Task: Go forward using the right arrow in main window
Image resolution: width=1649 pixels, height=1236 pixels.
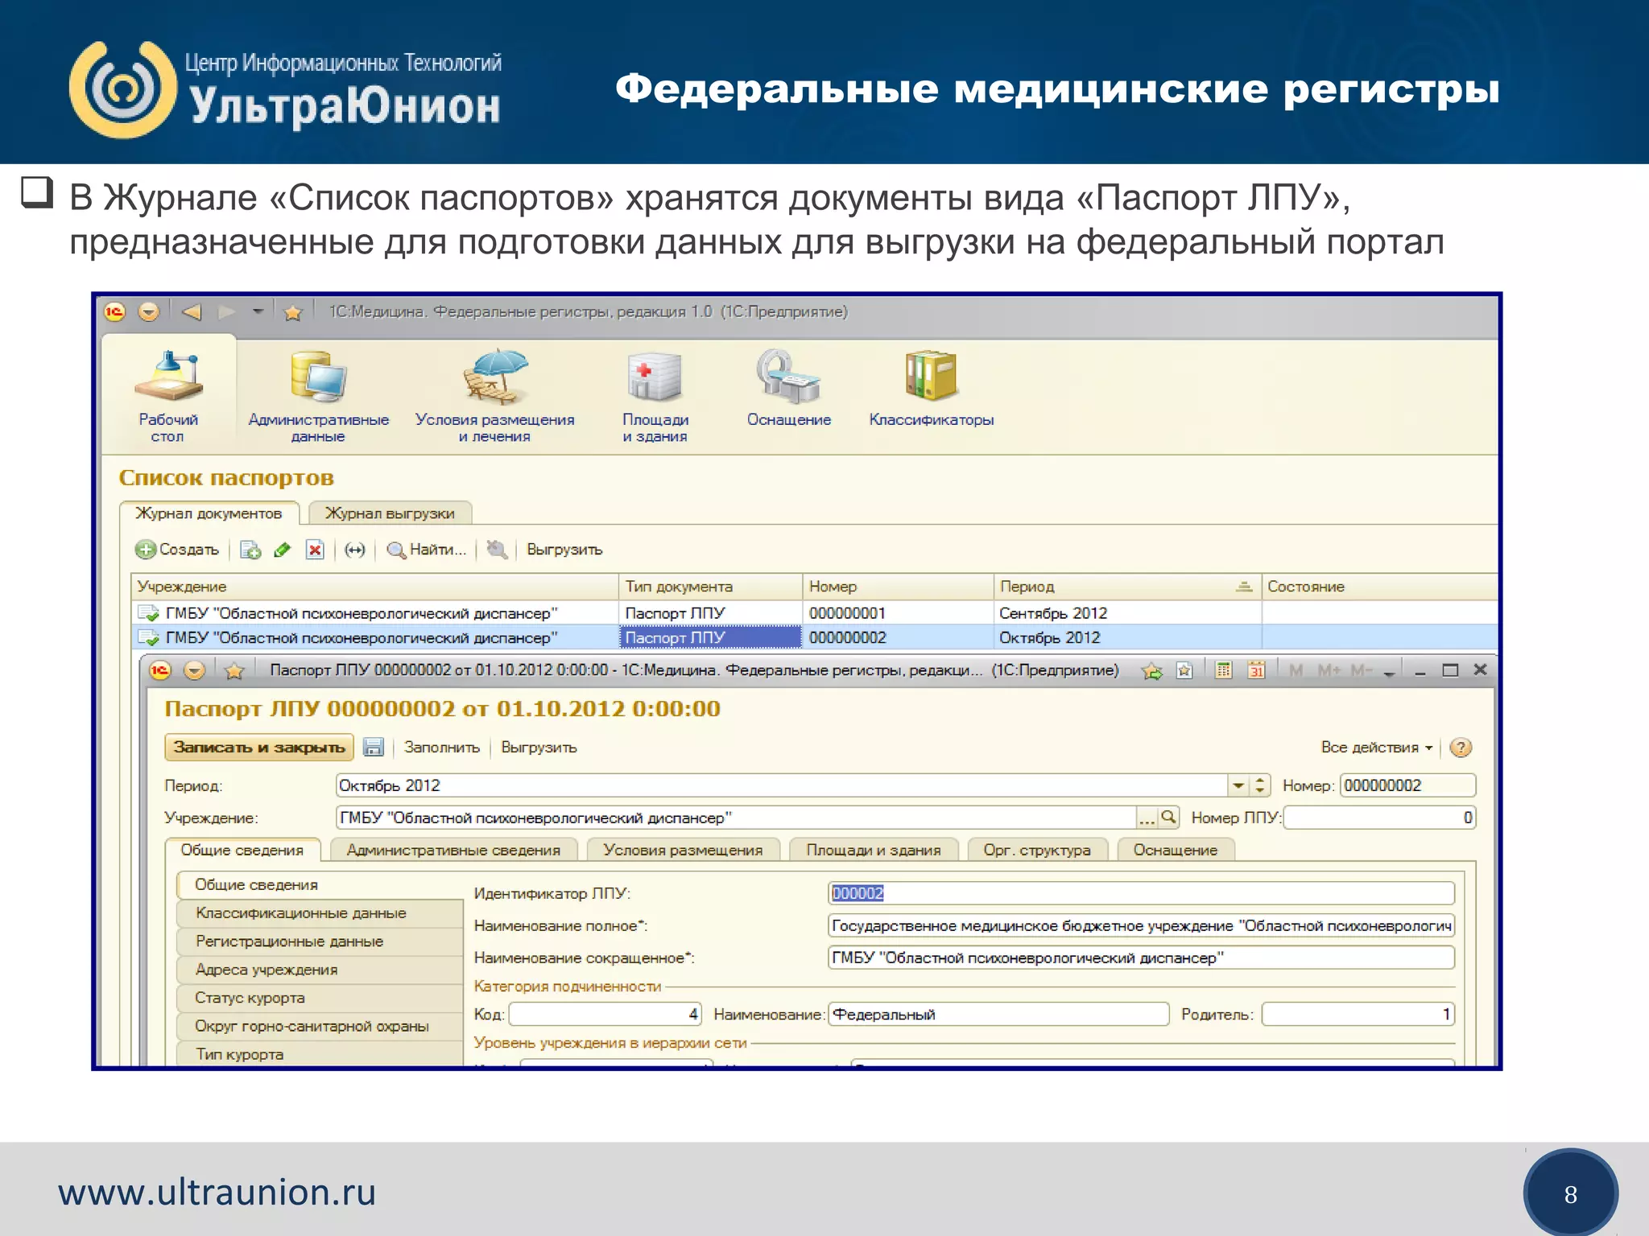Action: click(226, 311)
